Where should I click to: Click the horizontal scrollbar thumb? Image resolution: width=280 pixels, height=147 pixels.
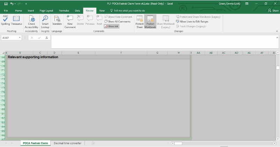pyautogui.click(x=178, y=143)
